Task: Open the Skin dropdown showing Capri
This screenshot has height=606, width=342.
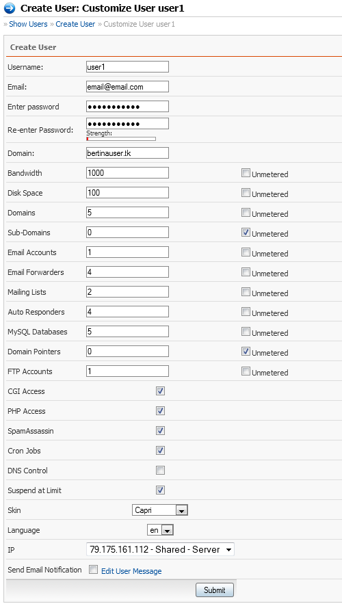Action: pos(160,510)
